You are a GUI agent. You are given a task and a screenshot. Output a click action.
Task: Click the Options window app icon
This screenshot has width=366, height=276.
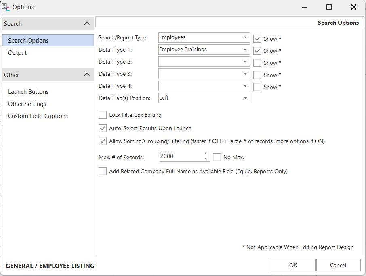coord(6,7)
